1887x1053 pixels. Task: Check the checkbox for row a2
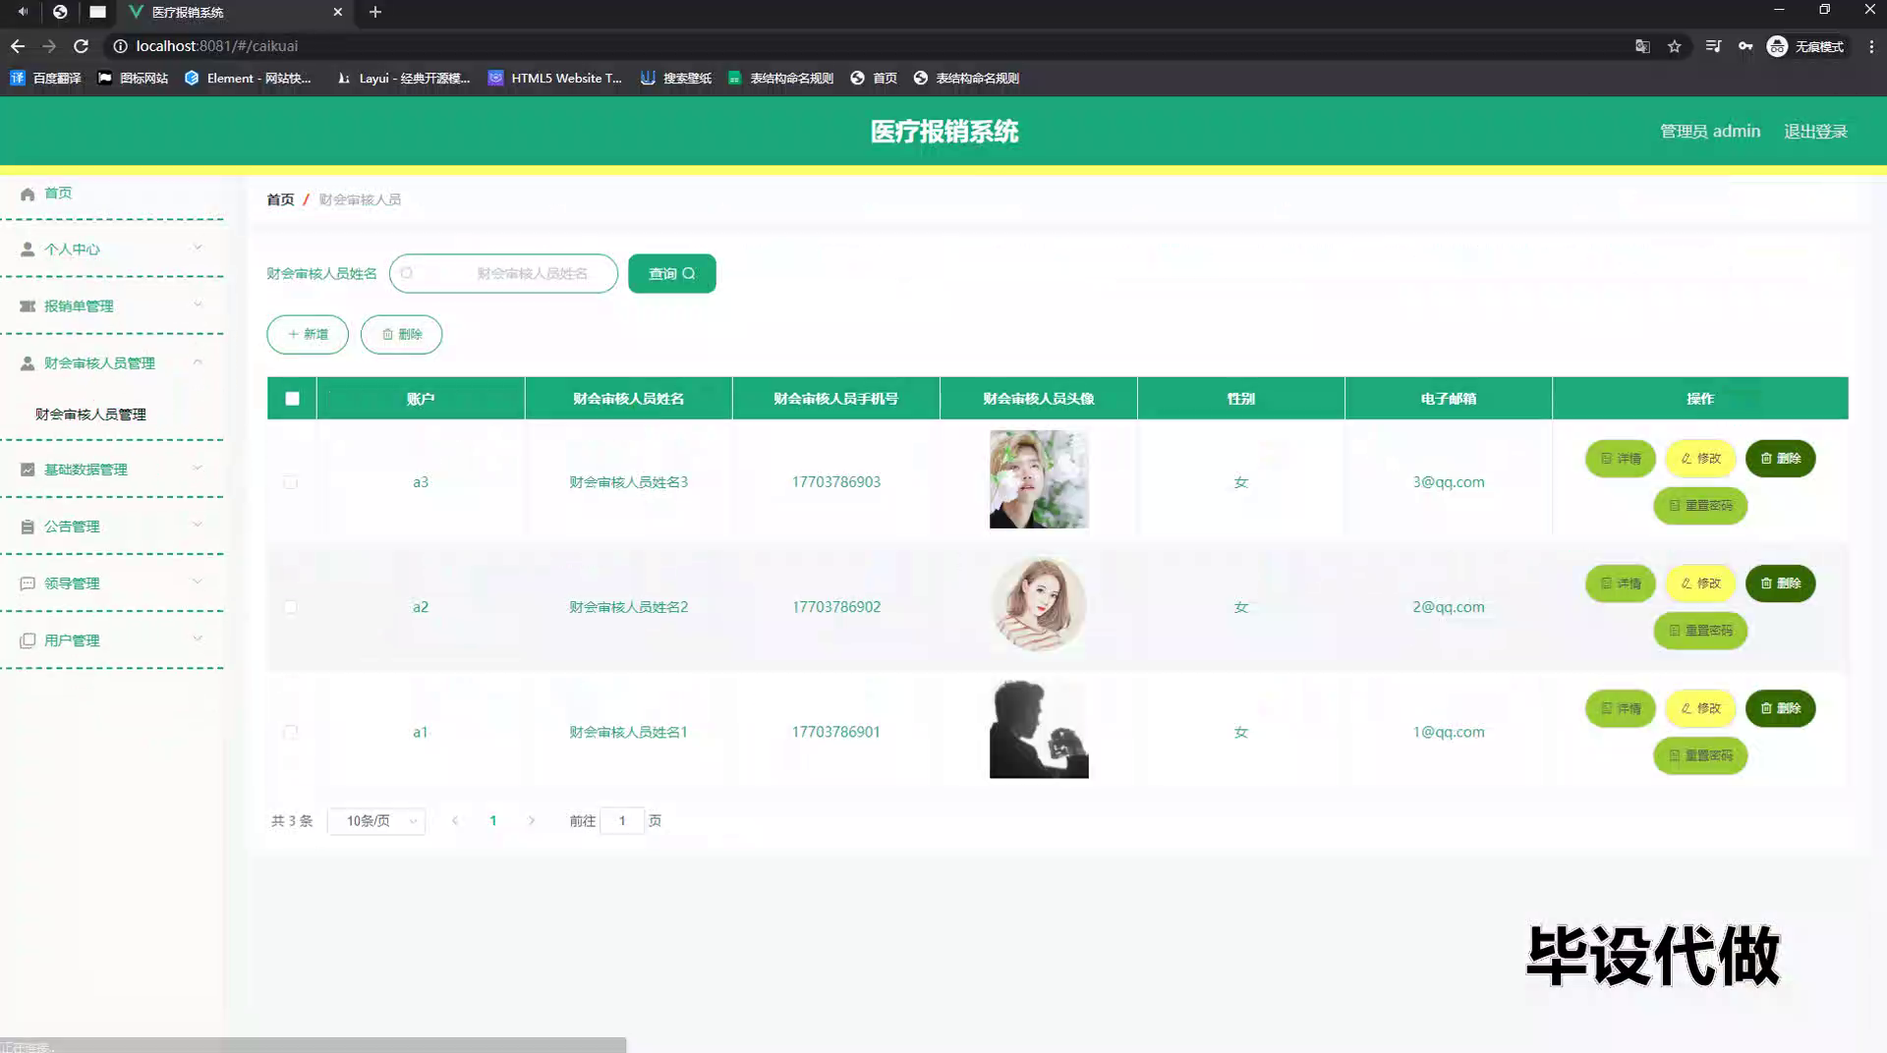click(x=290, y=607)
